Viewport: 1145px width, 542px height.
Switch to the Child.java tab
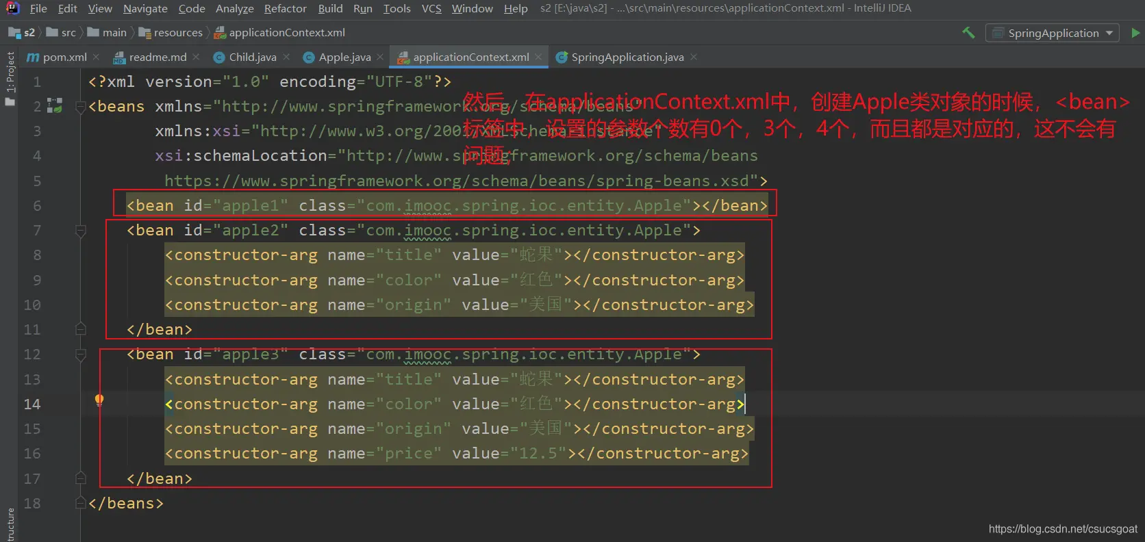click(x=252, y=57)
